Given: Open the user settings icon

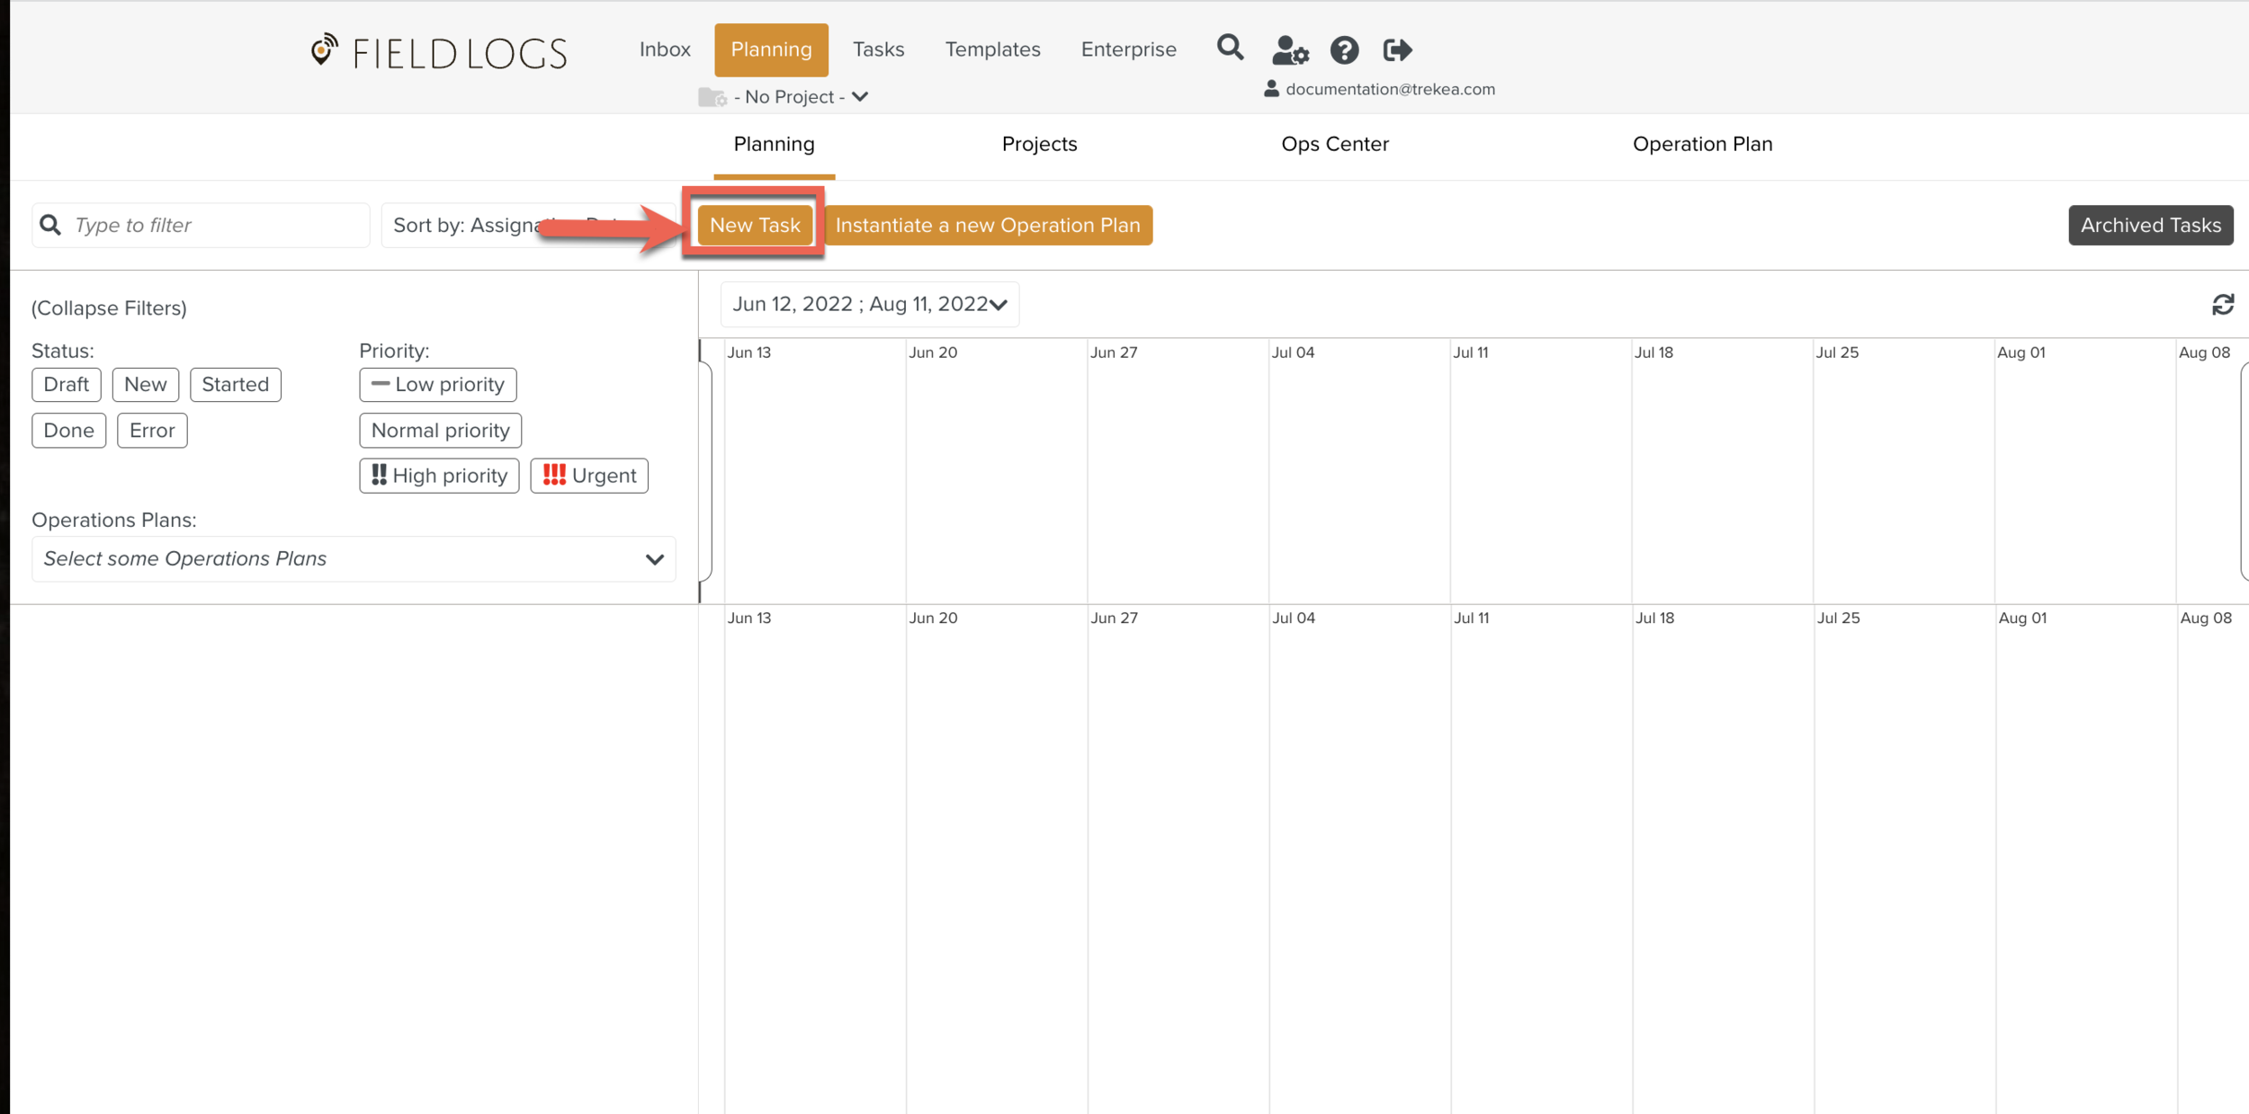Looking at the screenshot, I should [x=1289, y=50].
